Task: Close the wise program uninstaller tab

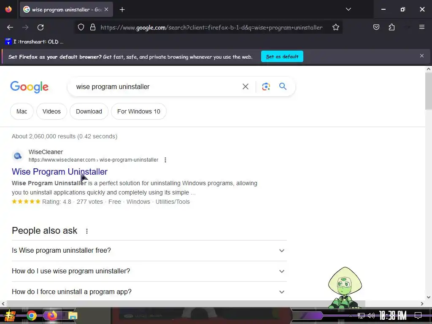Action: [x=106, y=9]
